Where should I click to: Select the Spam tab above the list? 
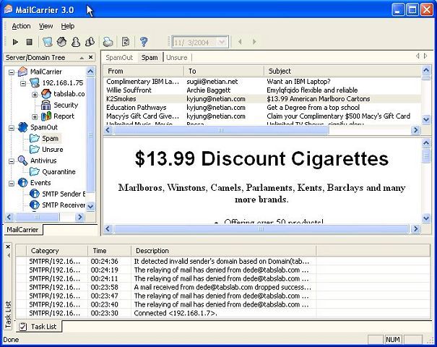[x=150, y=57]
